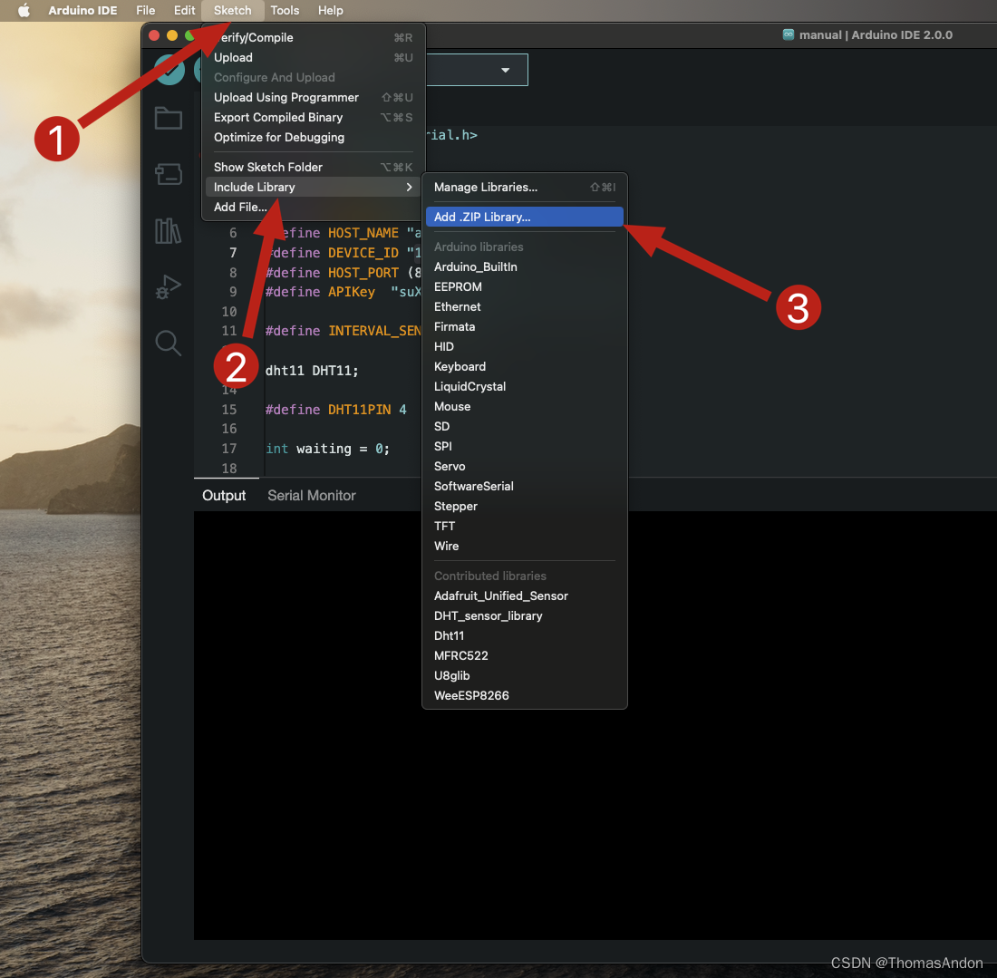Include the EEPROM library
997x978 pixels.
(x=525, y=286)
